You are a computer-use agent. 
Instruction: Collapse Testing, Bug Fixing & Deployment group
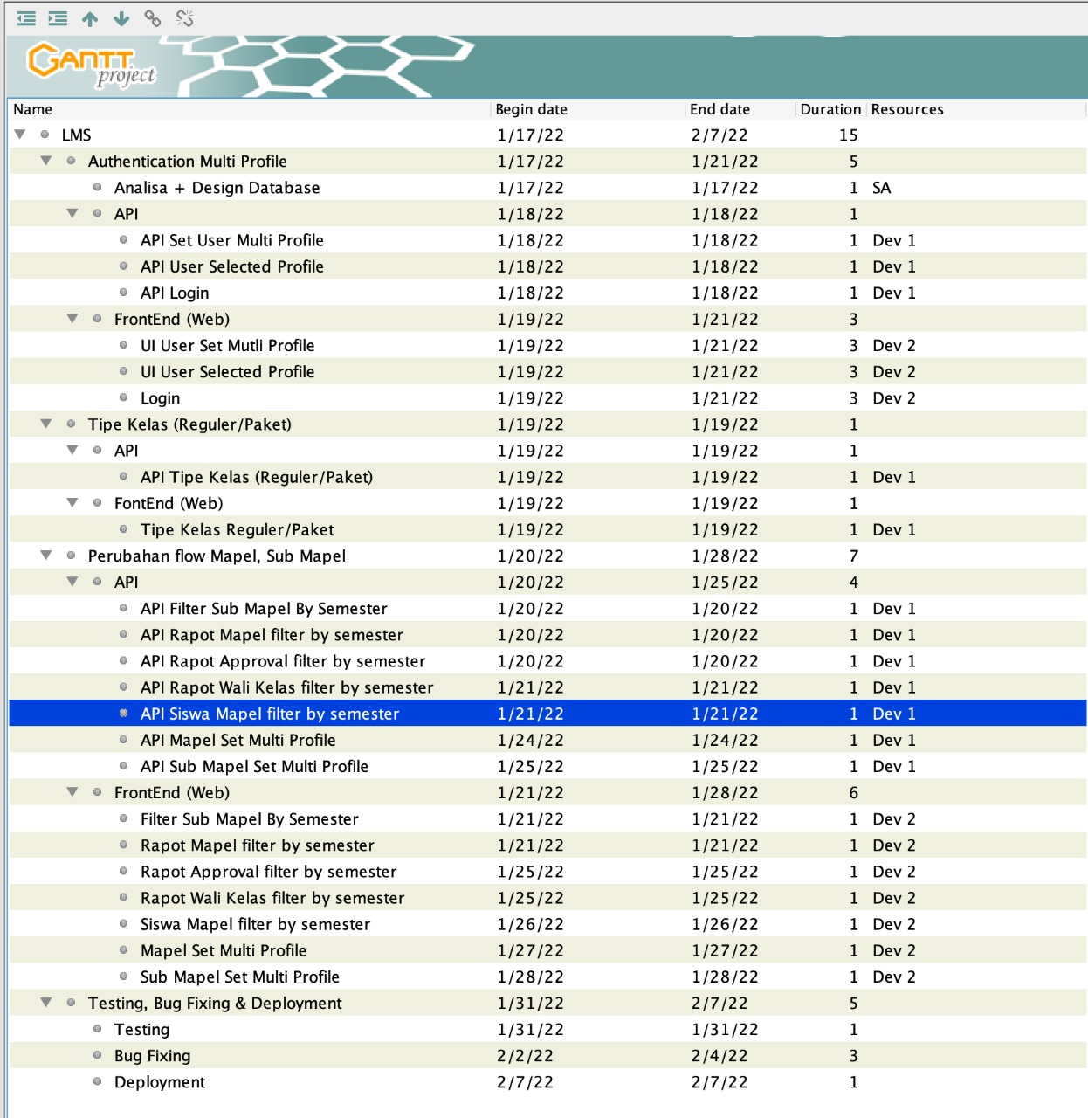(x=46, y=1003)
